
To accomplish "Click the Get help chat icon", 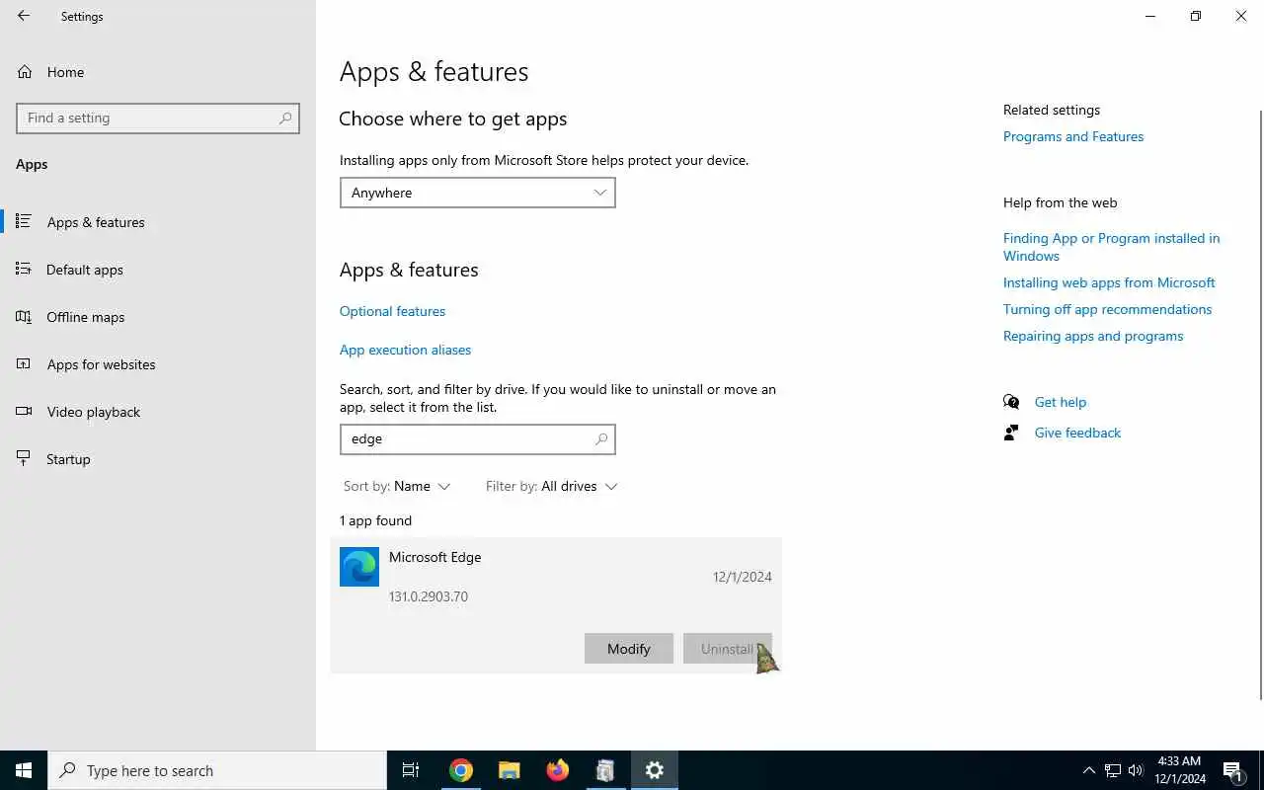I will pyautogui.click(x=1011, y=402).
